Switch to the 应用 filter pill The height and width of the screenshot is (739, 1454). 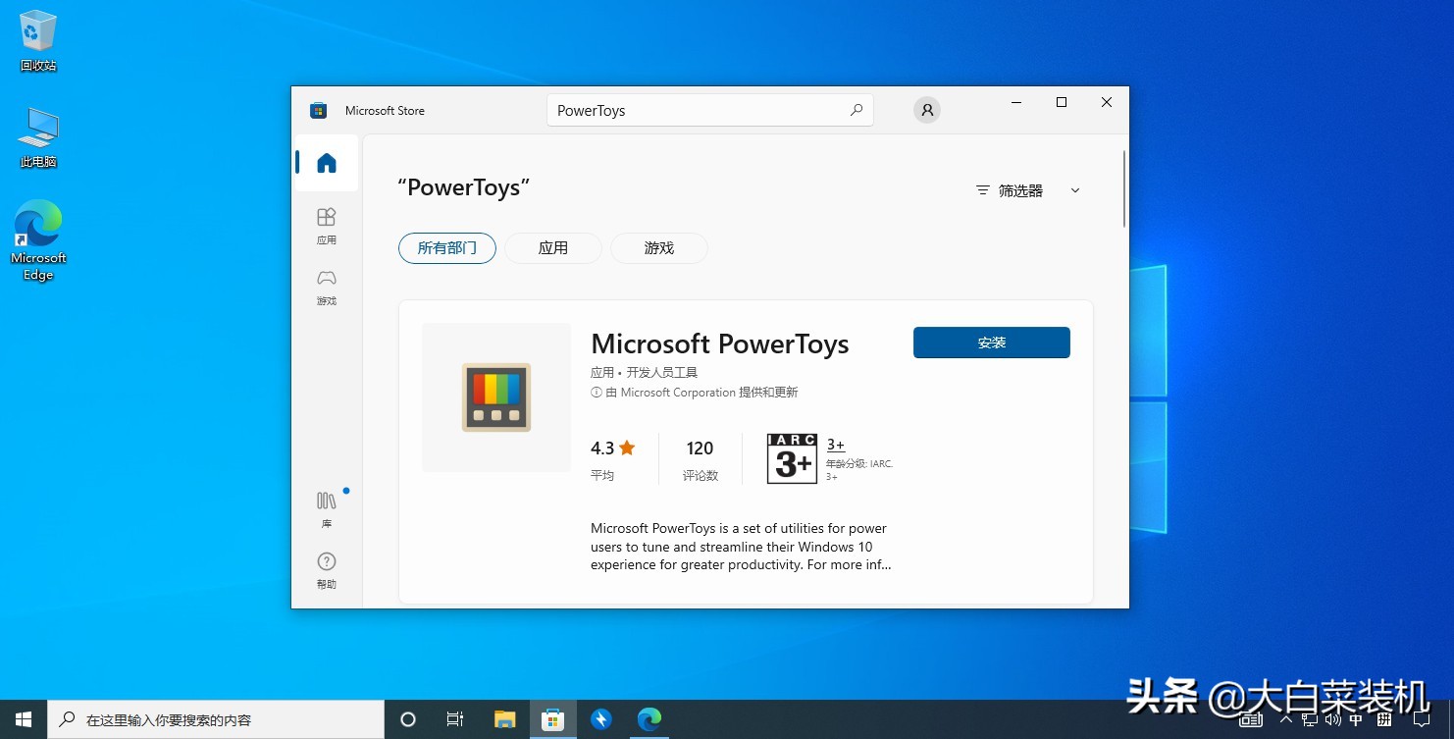click(552, 248)
